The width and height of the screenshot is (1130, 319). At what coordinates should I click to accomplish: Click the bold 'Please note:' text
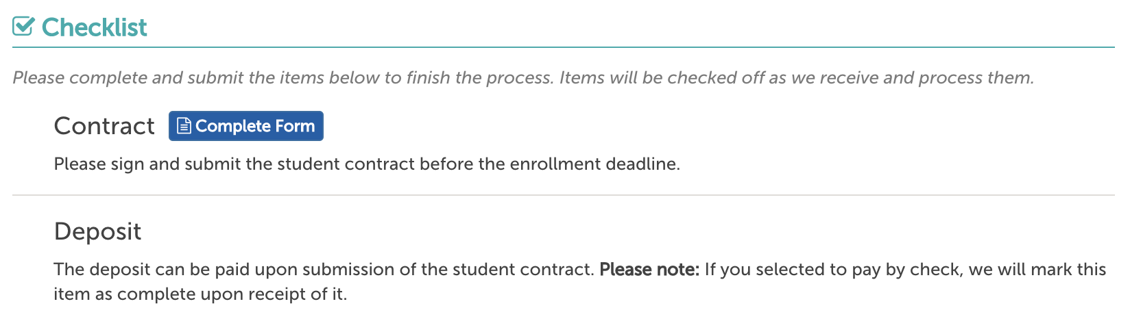coord(649,269)
